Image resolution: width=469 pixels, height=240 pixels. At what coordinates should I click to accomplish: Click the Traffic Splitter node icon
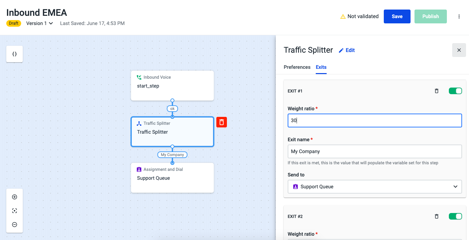click(x=139, y=123)
